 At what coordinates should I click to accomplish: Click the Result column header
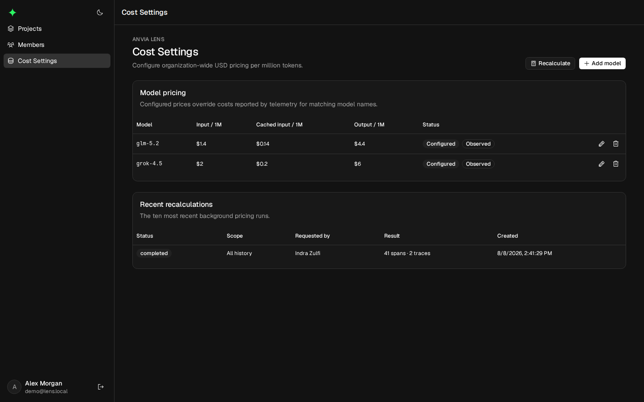[x=392, y=236]
